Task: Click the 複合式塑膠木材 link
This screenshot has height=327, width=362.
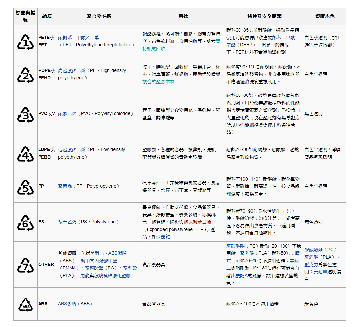Action: click(x=158, y=82)
